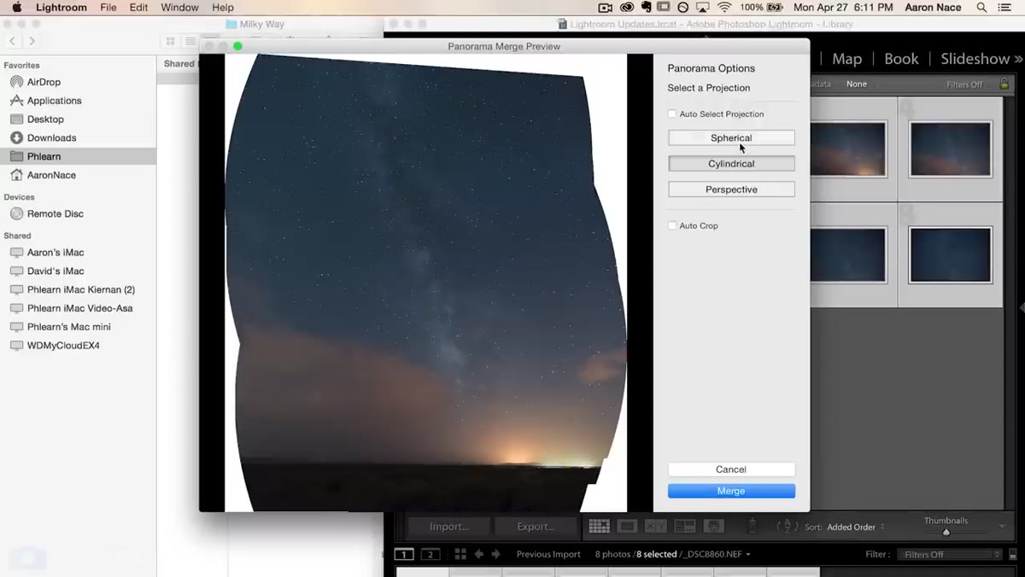Switch to the Book module
The height and width of the screenshot is (577, 1025).
(x=901, y=59)
